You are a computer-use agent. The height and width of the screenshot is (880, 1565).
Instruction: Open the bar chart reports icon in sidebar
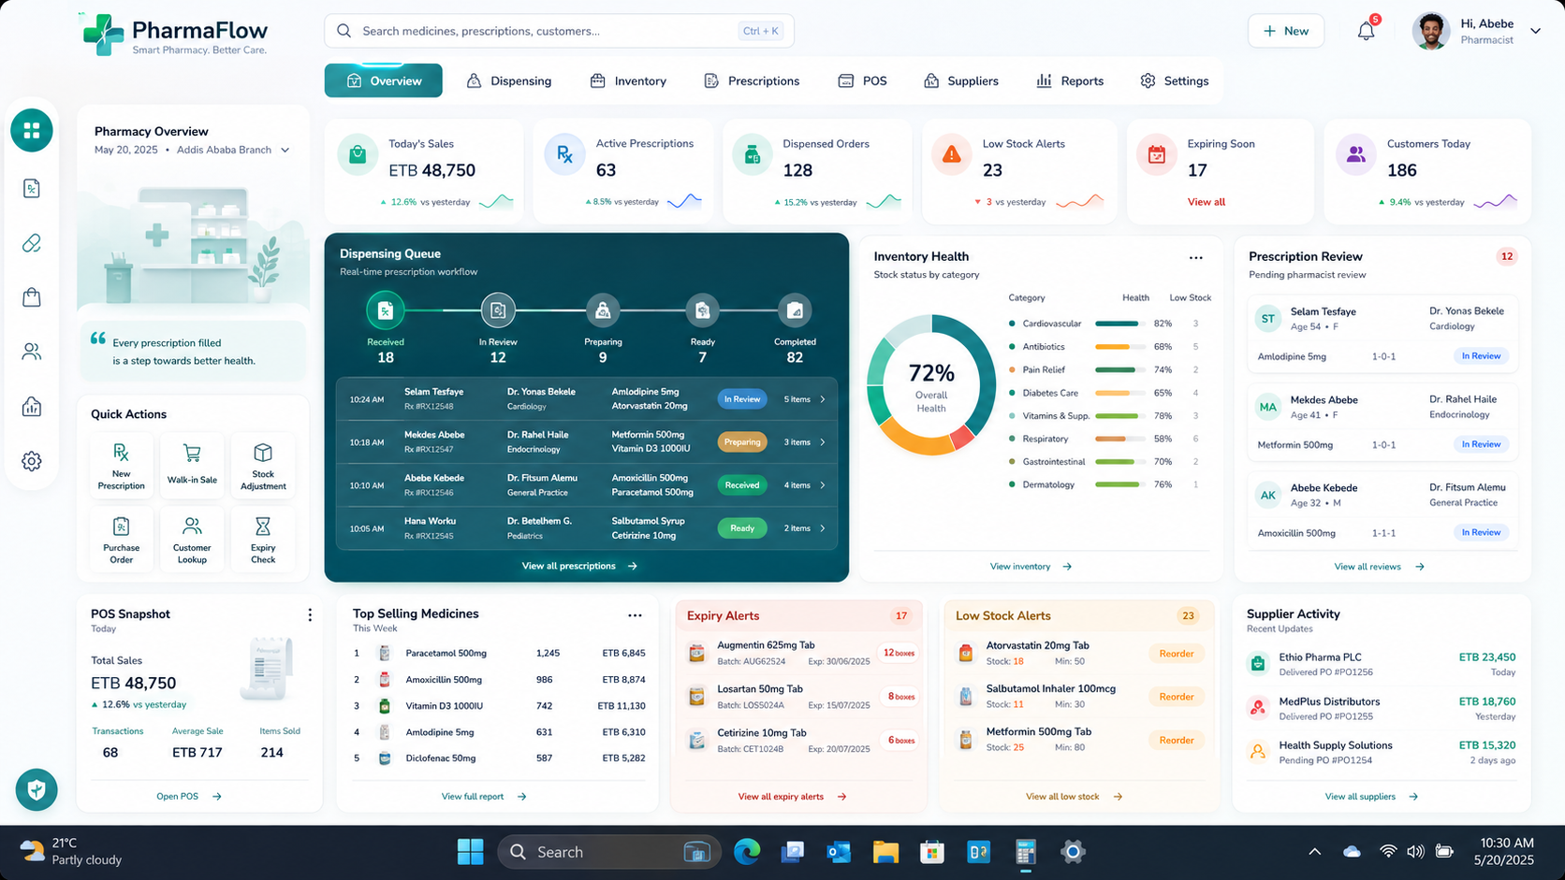click(32, 407)
